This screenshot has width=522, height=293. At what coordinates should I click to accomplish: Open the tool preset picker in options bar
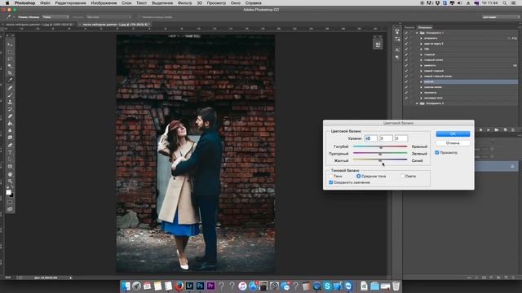[x=10, y=16]
